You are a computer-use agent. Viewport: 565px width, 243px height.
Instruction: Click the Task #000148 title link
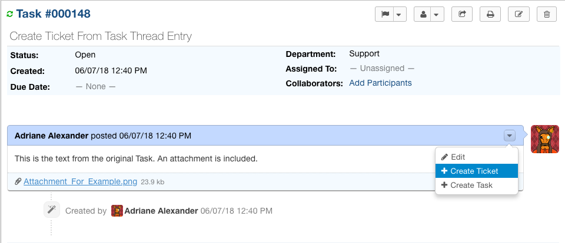coord(53,14)
